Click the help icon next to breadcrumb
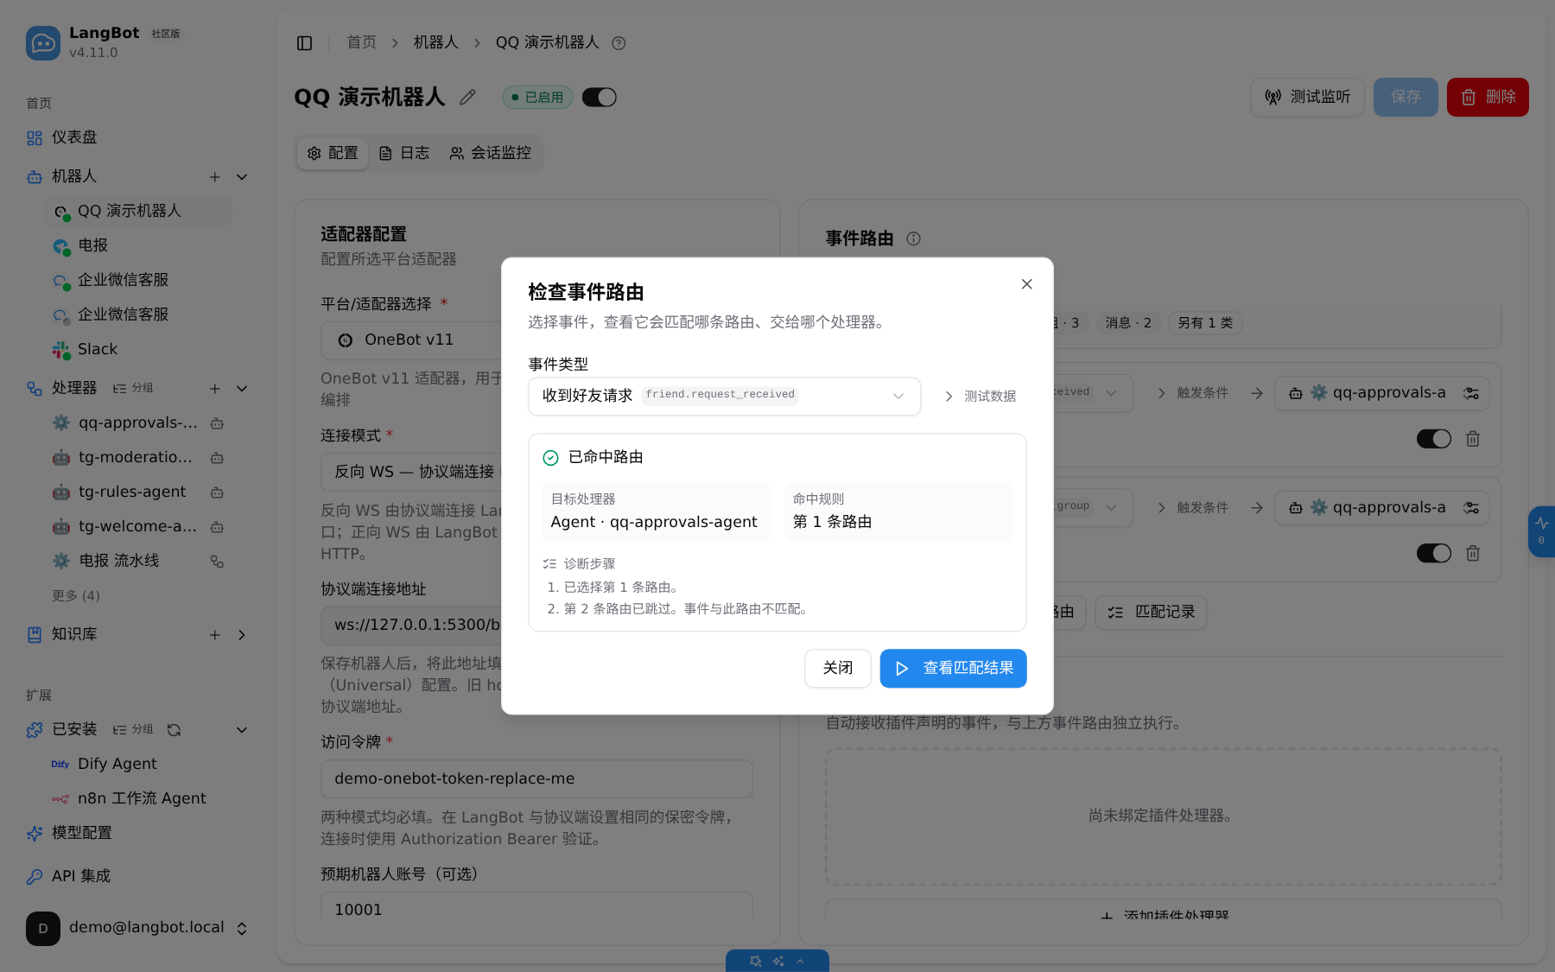 pos(619,43)
